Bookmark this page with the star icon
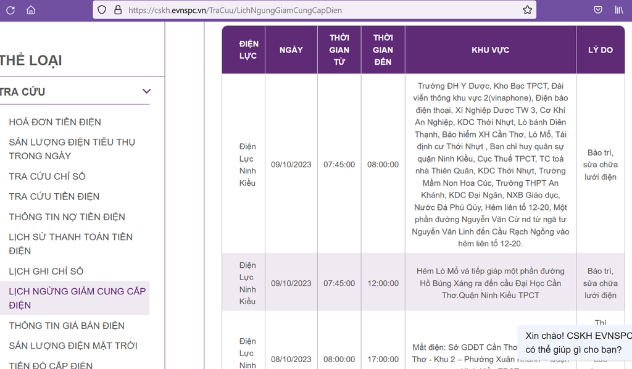Viewport: 632px width, 369px height. point(527,10)
